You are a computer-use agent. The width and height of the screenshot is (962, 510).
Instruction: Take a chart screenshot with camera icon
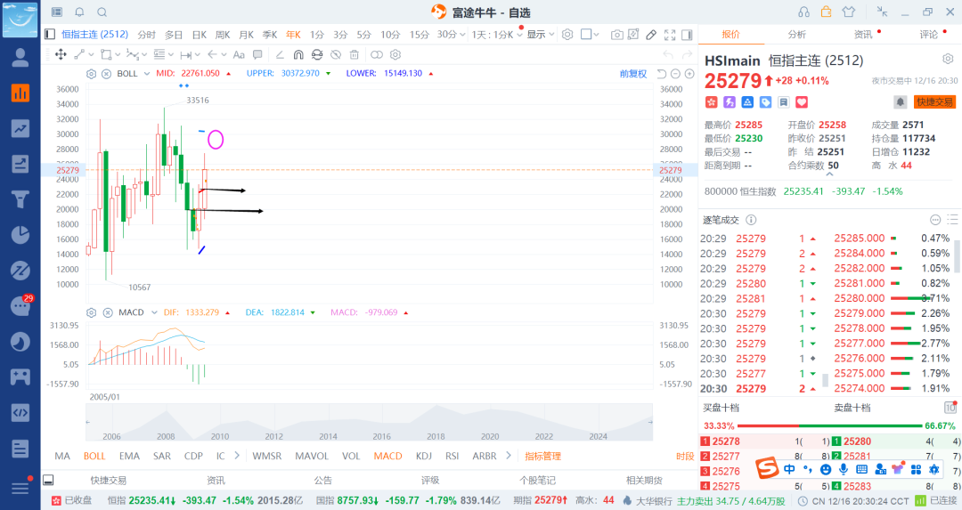point(617,35)
